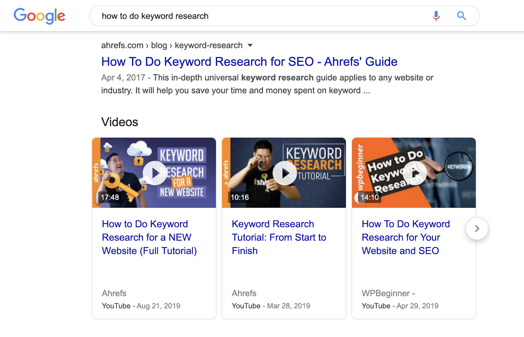Open the breadcrumb options dropdown arrow
The height and width of the screenshot is (337, 524).
point(250,45)
